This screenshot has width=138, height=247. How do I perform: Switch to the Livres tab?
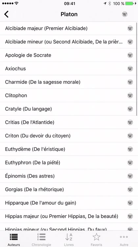tap(69, 239)
